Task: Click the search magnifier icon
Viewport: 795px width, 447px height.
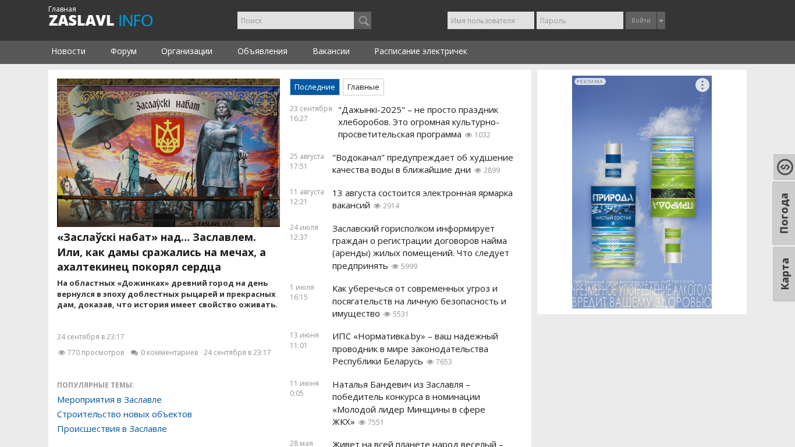Action: click(x=363, y=20)
